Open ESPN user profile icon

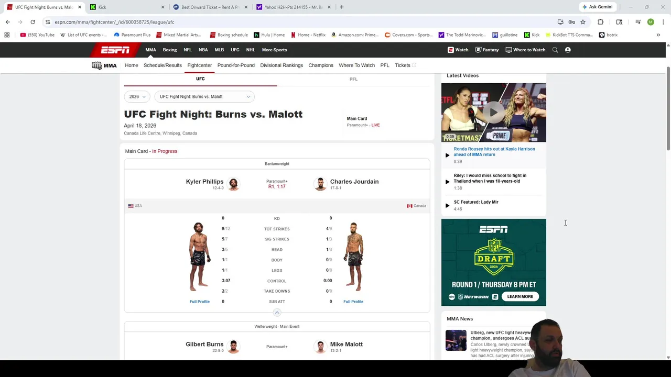tap(568, 50)
